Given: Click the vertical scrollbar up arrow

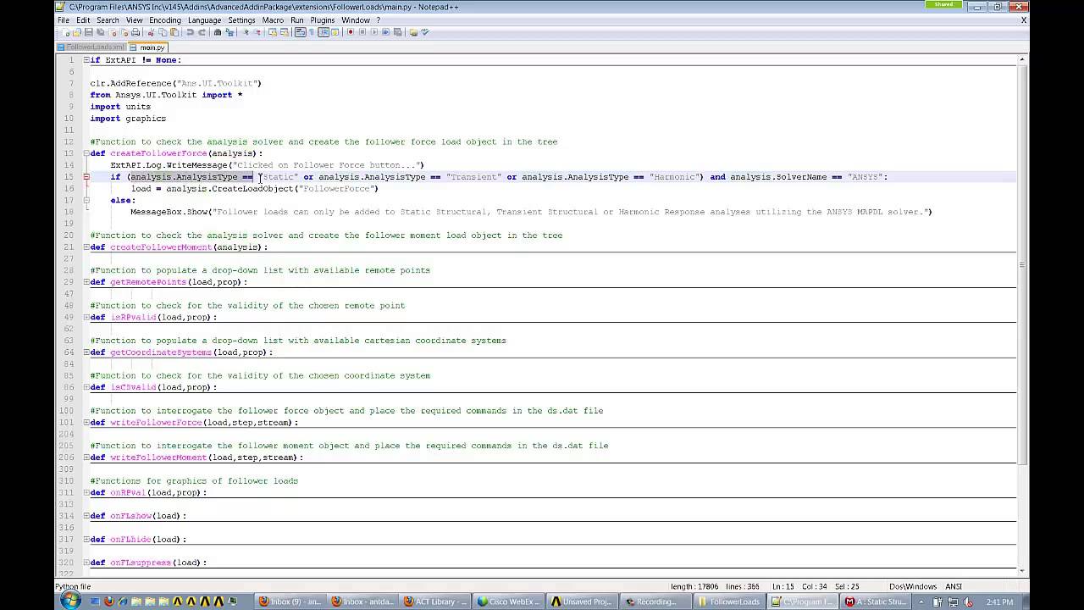Looking at the screenshot, I should click(x=1023, y=59).
